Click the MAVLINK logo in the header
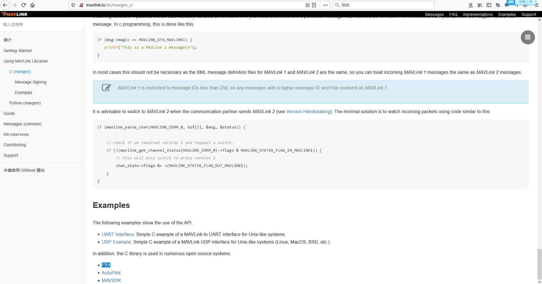Viewport: 542px width, 284px height. pyautogui.click(x=15, y=14)
